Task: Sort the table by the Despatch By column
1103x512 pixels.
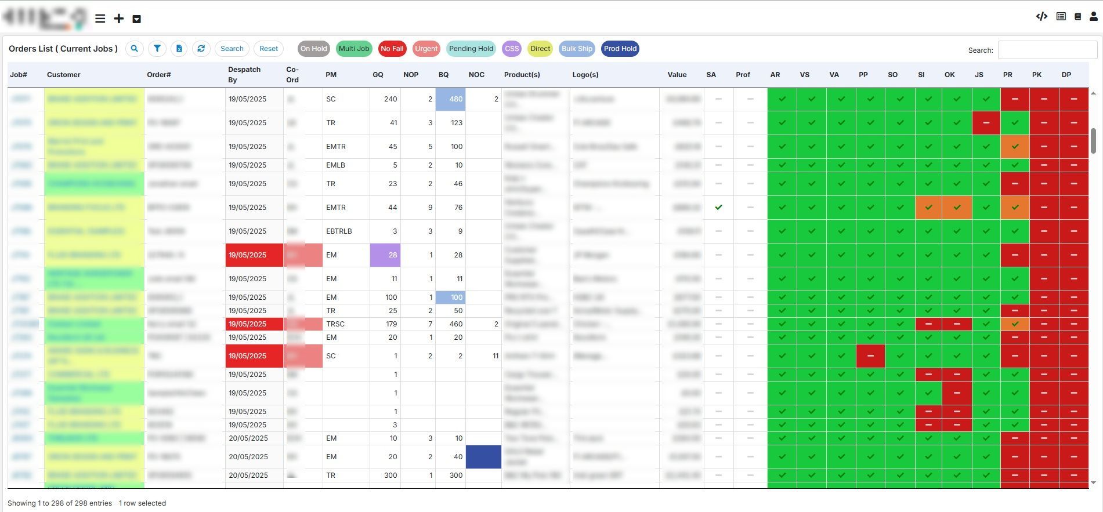Action: [244, 74]
